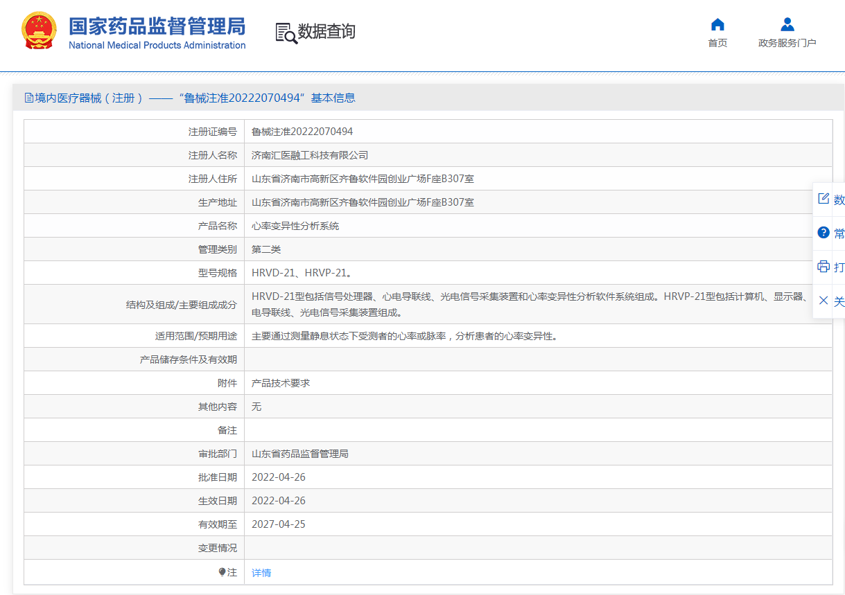Click the 注册人住所 address value
Viewport: 845px width, 595px height.
pyautogui.click(x=363, y=179)
